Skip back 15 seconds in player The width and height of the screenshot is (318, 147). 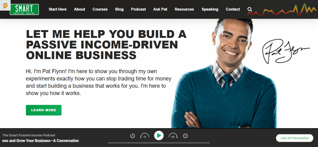pyautogui.click(x=144, y=136)
